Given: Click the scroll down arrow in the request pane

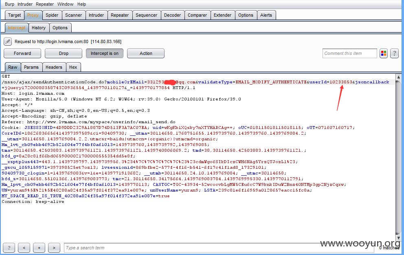Looking at the screenshot, I should pos(398,238).
